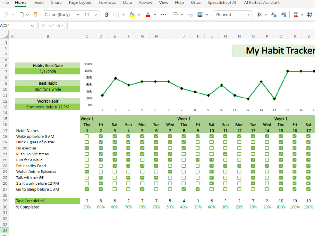Click the table format grid icon

[x=310, y=14]
